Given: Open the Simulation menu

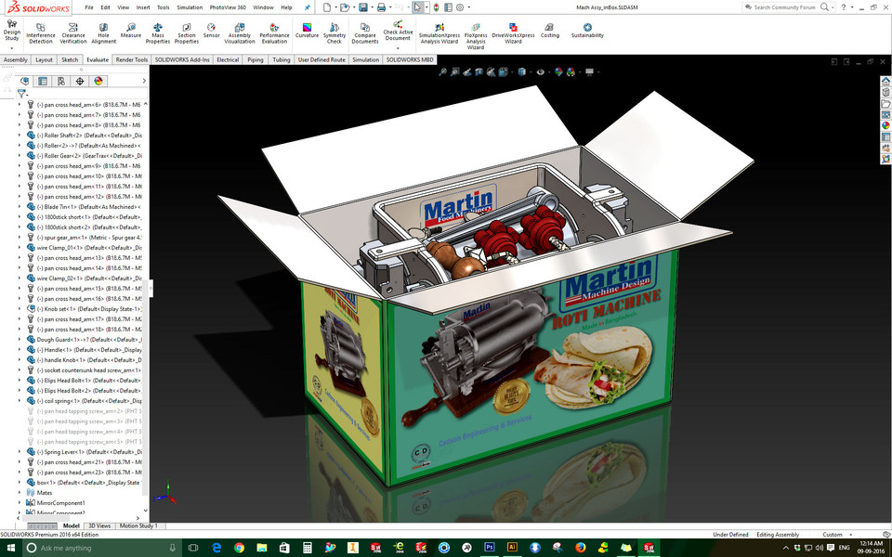Looking at the screenshot, I should [x=190, y=6].
